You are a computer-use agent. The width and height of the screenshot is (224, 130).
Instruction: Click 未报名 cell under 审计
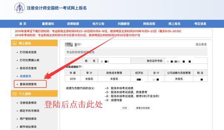89,79
